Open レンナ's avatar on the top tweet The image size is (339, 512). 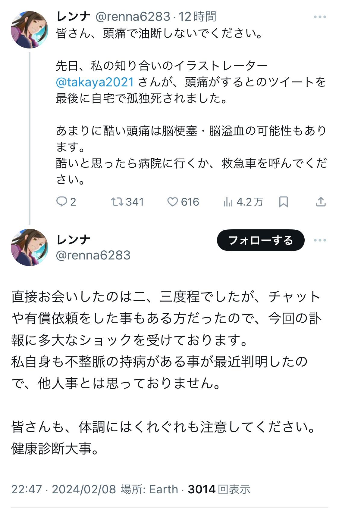click(x=30, y=29)
